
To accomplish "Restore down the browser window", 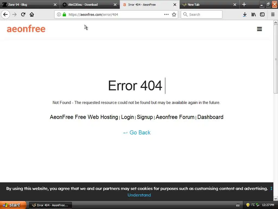I will coord(268,5).
